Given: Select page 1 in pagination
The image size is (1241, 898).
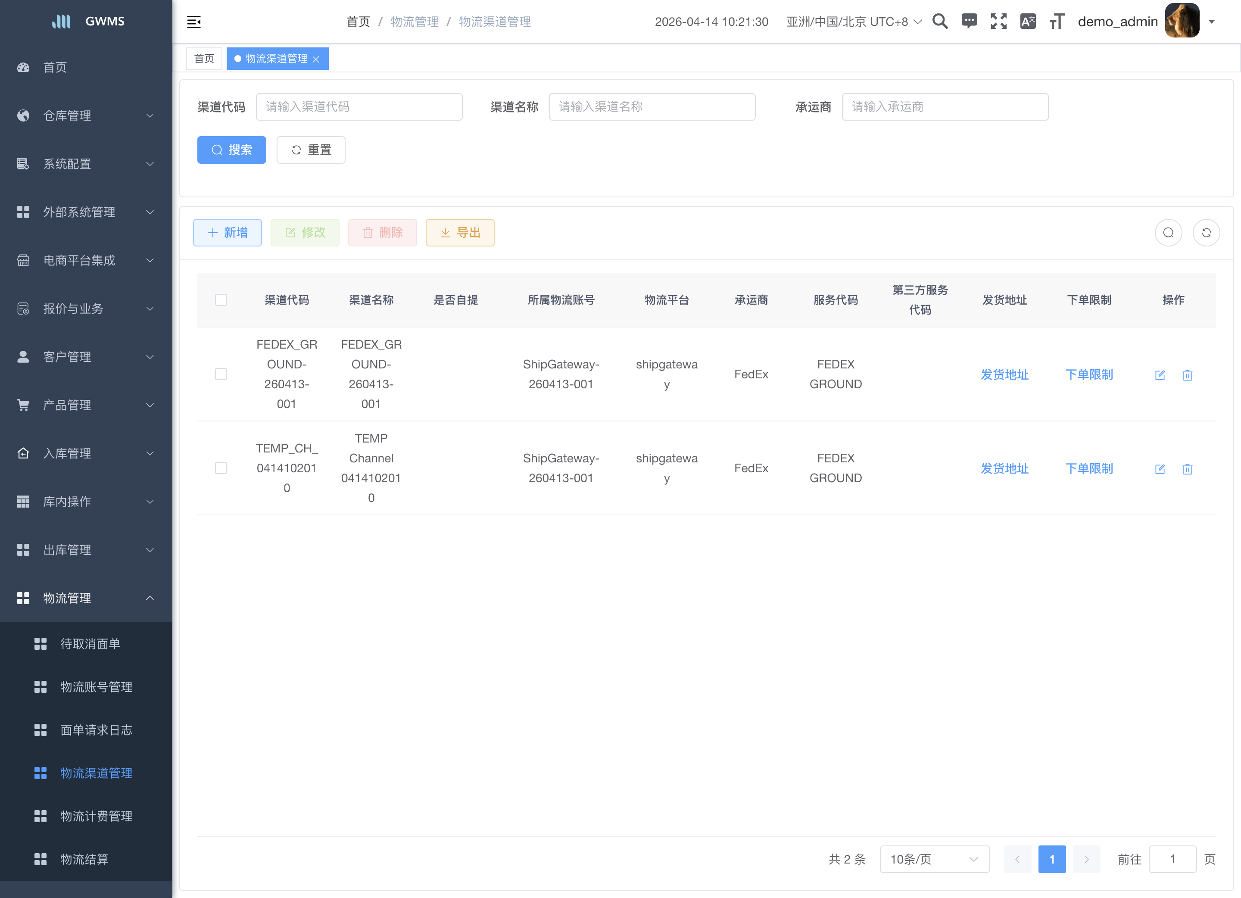Looking at the screenshot, I should click(x=1052, y=859).
